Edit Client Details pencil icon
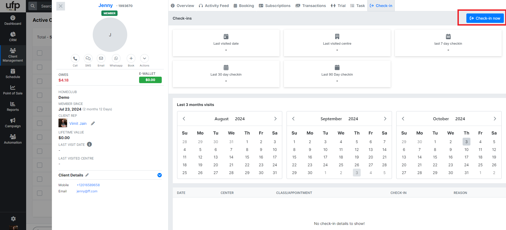 click(87, 175)
